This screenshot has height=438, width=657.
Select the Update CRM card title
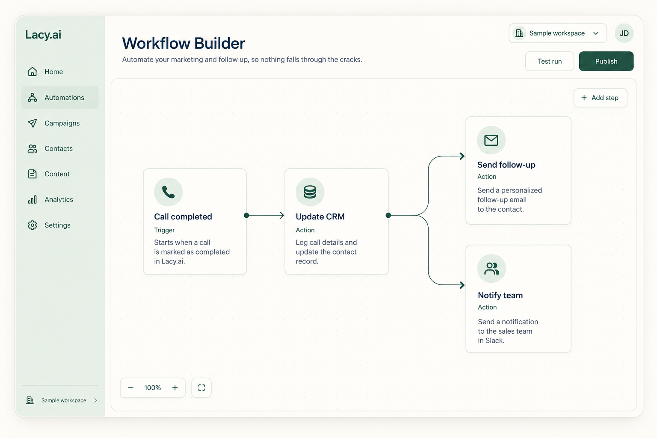point(320,217)
